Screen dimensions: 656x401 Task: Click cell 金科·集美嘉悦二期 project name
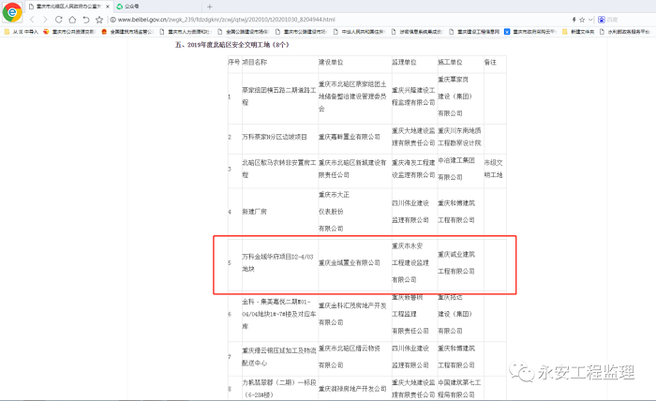279,314
